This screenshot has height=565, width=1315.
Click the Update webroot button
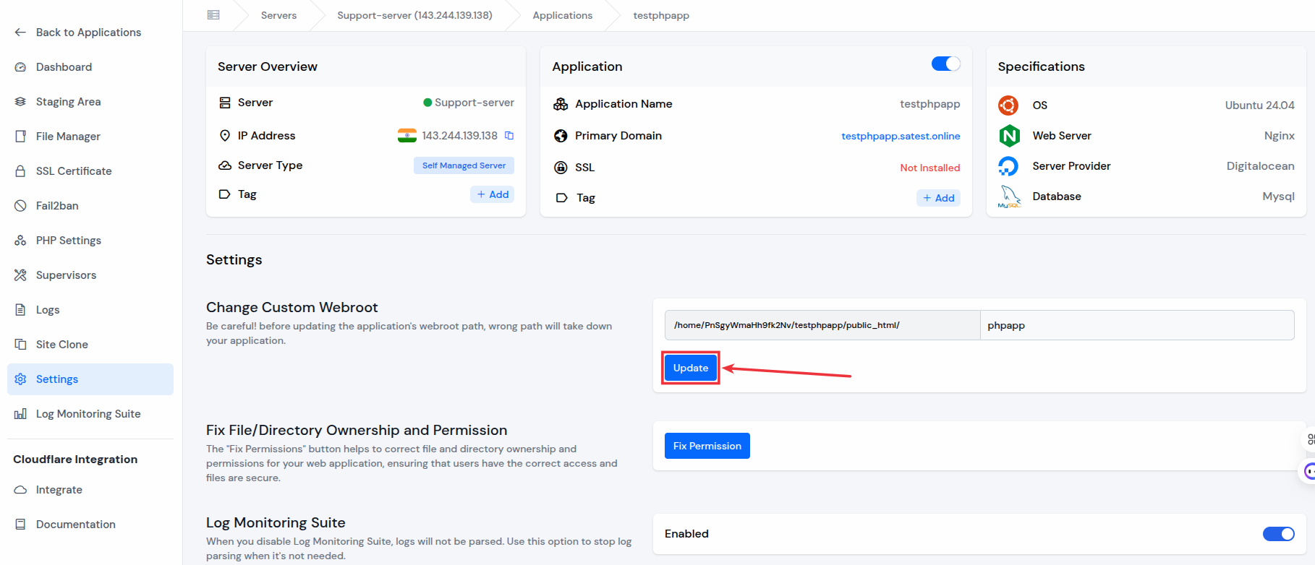click(x=691, y=368)
